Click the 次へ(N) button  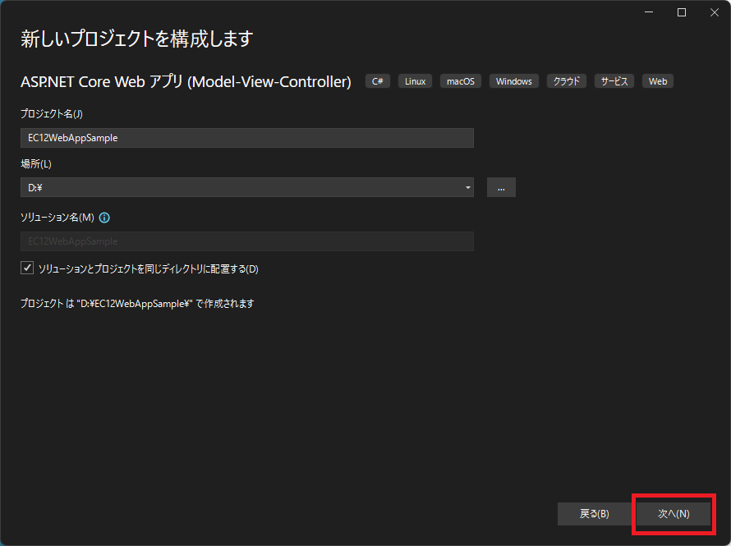tap(674, 513)
